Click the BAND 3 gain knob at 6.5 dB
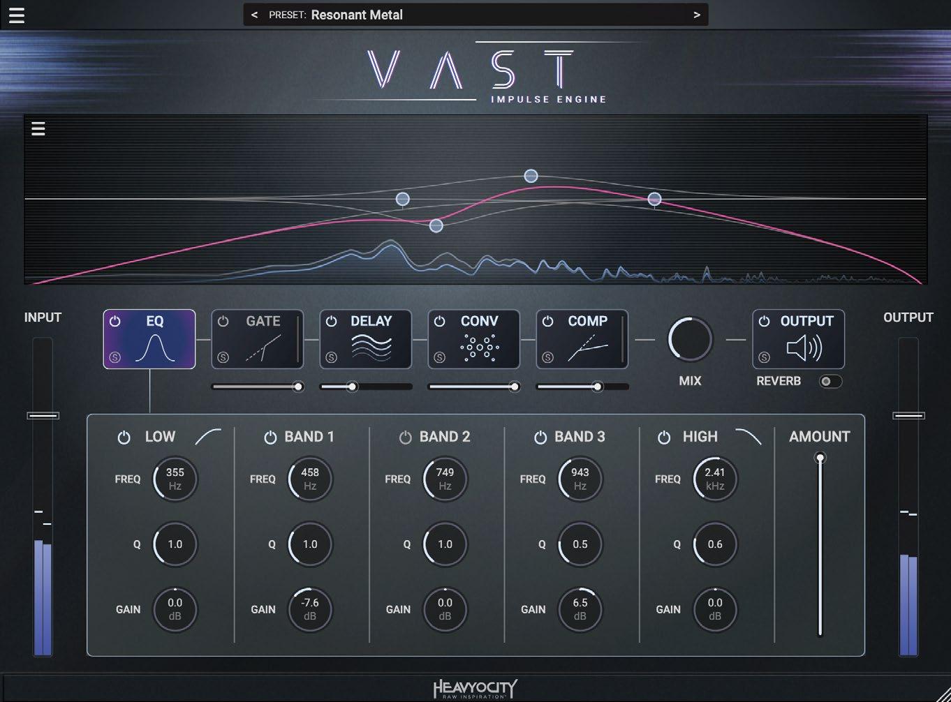This screenshot has height=702, width=951. [x=580, y=609]
